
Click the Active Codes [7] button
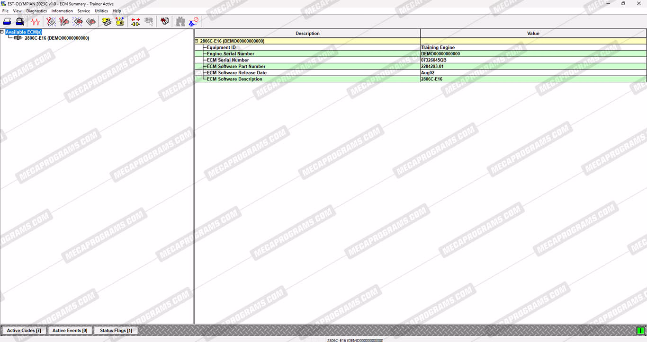pyautogui.click(x=24, y=331)
